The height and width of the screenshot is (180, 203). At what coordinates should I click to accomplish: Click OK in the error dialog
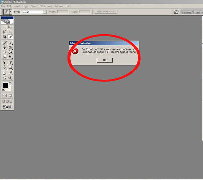click(x=105, y=60)
